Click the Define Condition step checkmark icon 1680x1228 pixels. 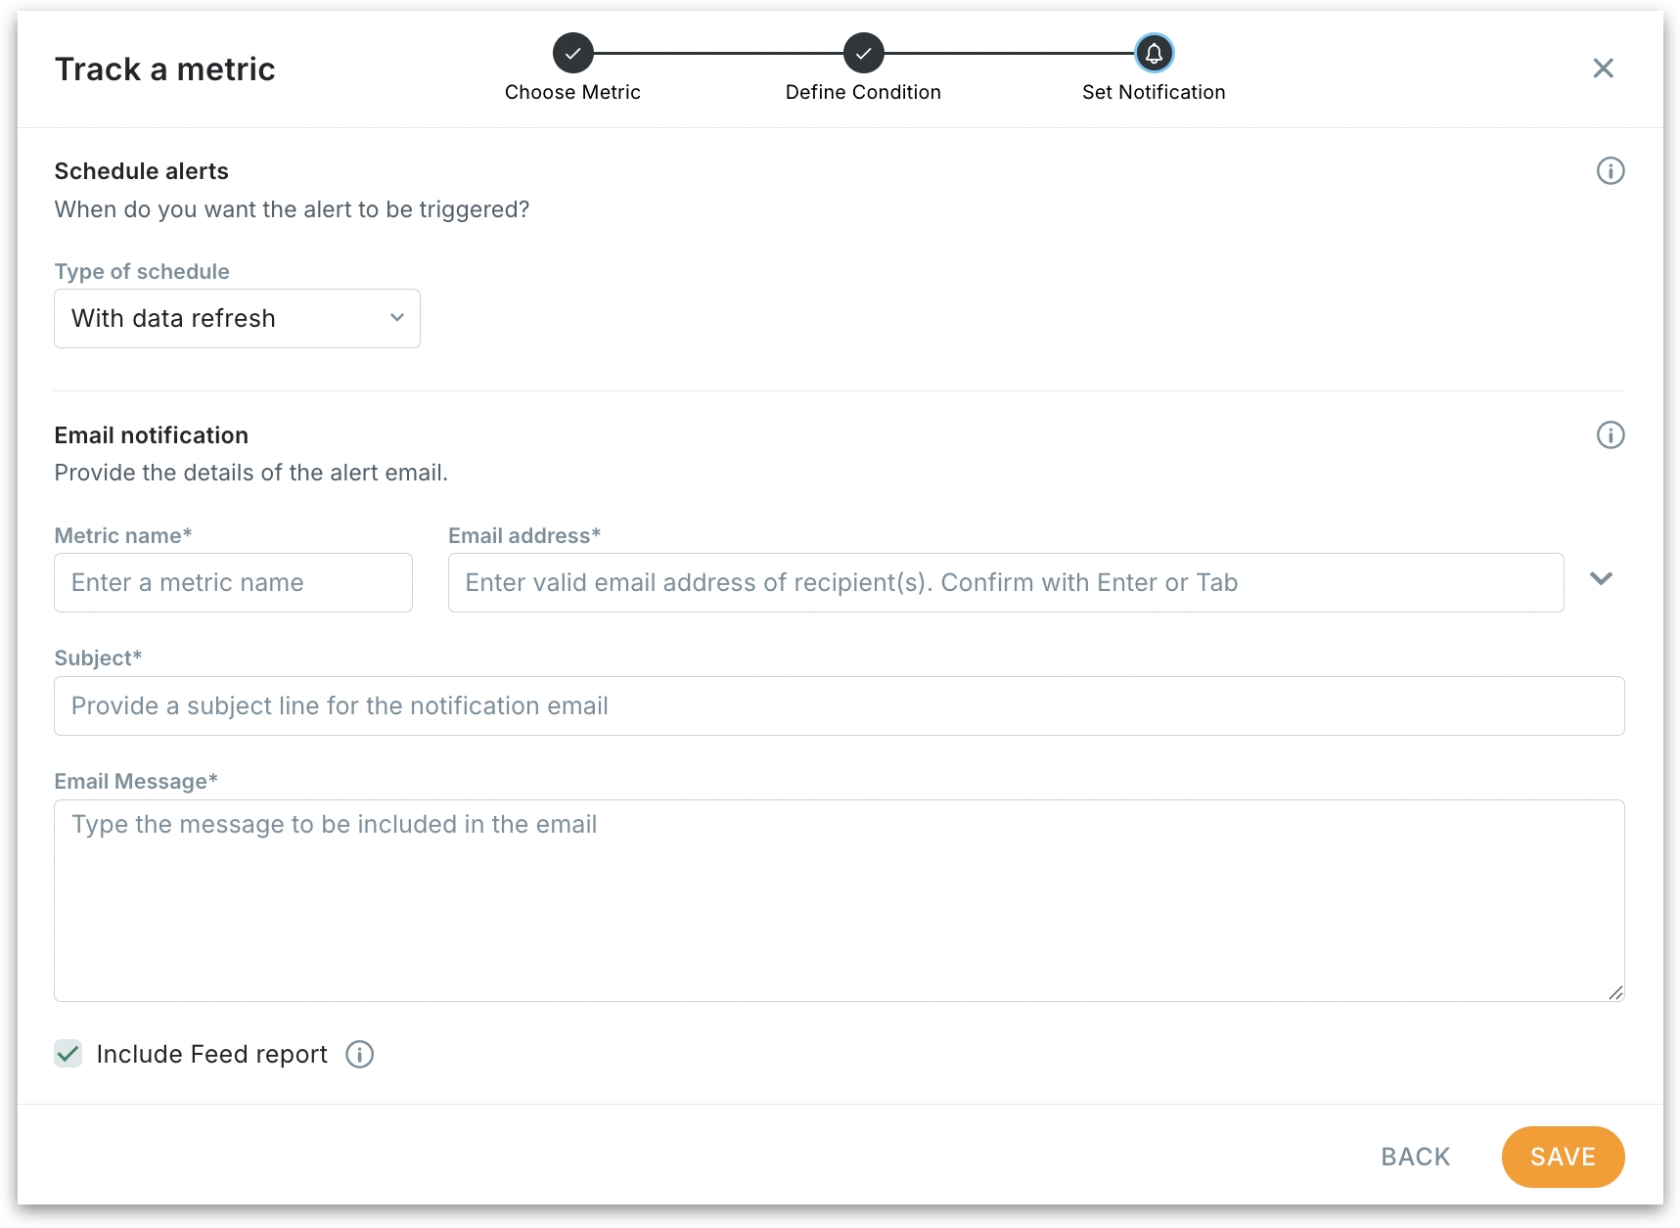863,53
